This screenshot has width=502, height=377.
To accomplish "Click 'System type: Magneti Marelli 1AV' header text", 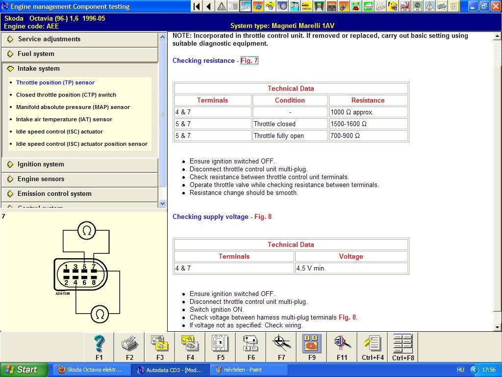I will pos(282,26).
